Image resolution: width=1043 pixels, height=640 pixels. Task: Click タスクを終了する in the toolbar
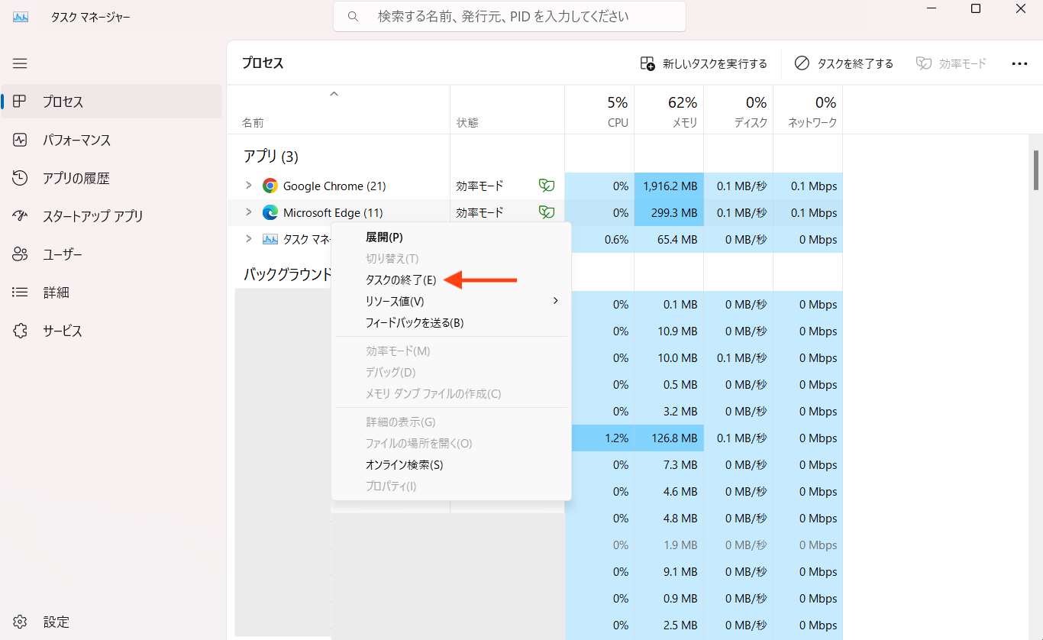[844, 63]
